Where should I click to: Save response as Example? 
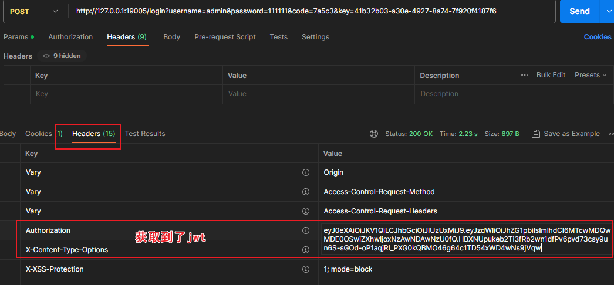(565, 134)
